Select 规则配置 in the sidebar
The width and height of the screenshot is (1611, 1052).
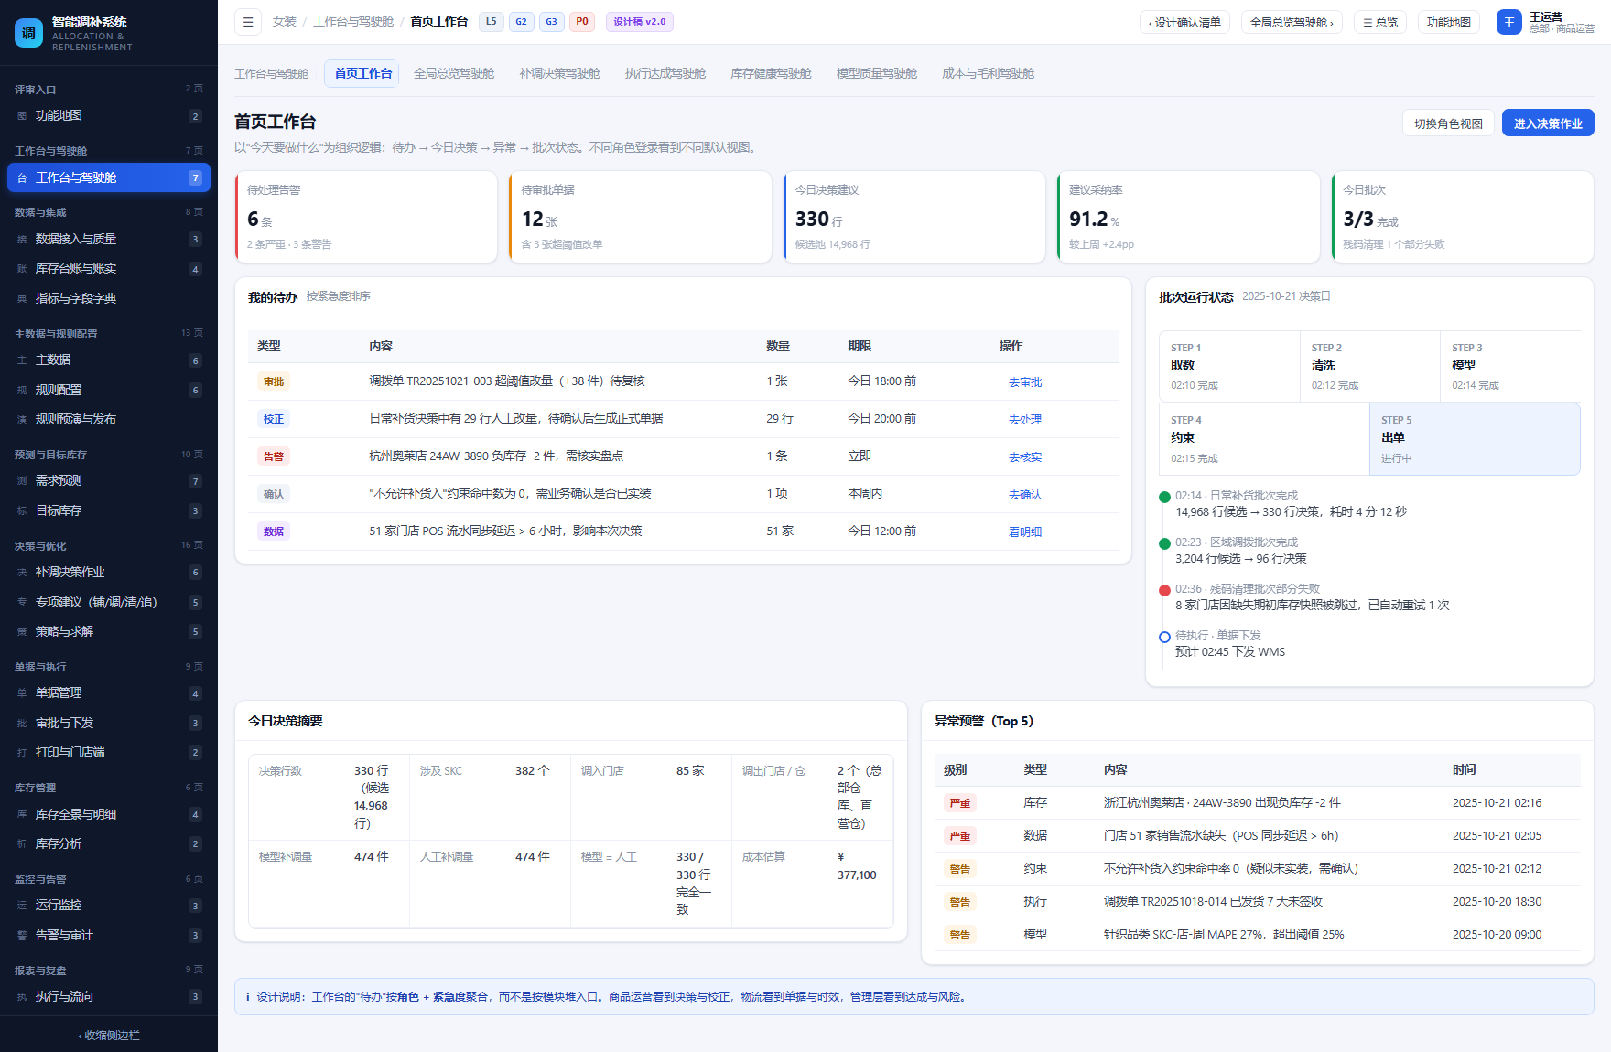pos(109,390)
